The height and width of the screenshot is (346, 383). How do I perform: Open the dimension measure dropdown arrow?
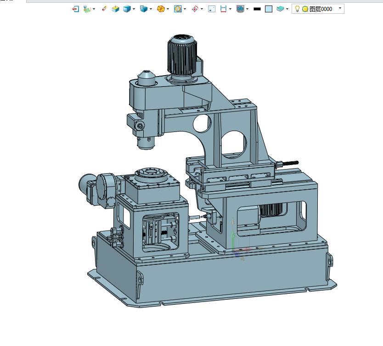(x=231, y=9)
